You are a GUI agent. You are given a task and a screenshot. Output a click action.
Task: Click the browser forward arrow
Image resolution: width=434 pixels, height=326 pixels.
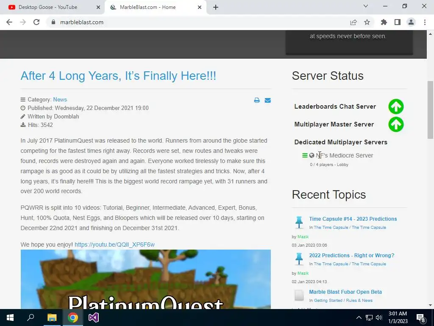(x=23, y=22)
